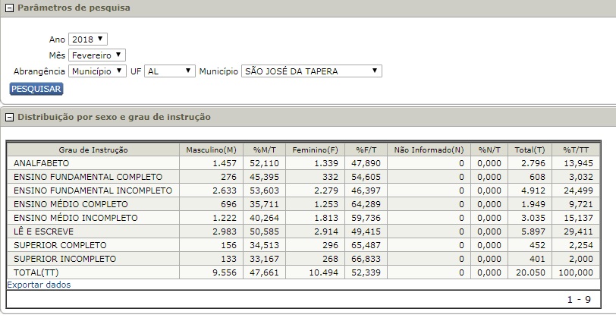Collapse the Distribuição por sexo panel

coord(10,117)
